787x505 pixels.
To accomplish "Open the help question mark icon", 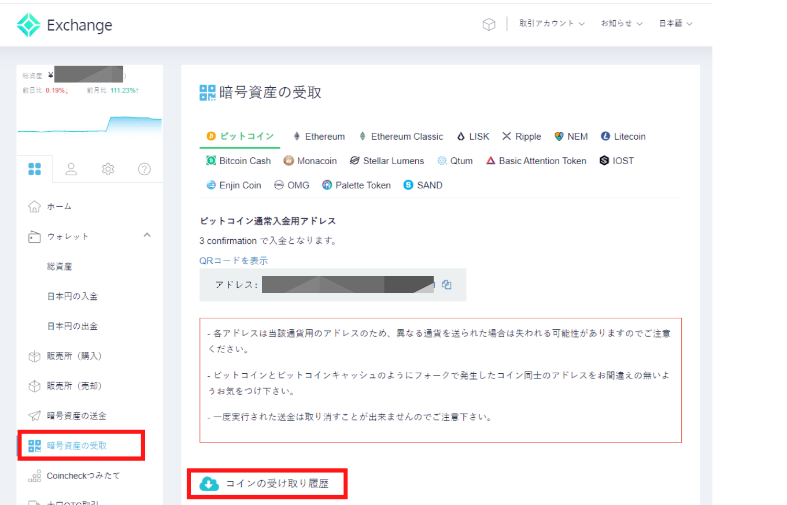I will pos(145,169).
